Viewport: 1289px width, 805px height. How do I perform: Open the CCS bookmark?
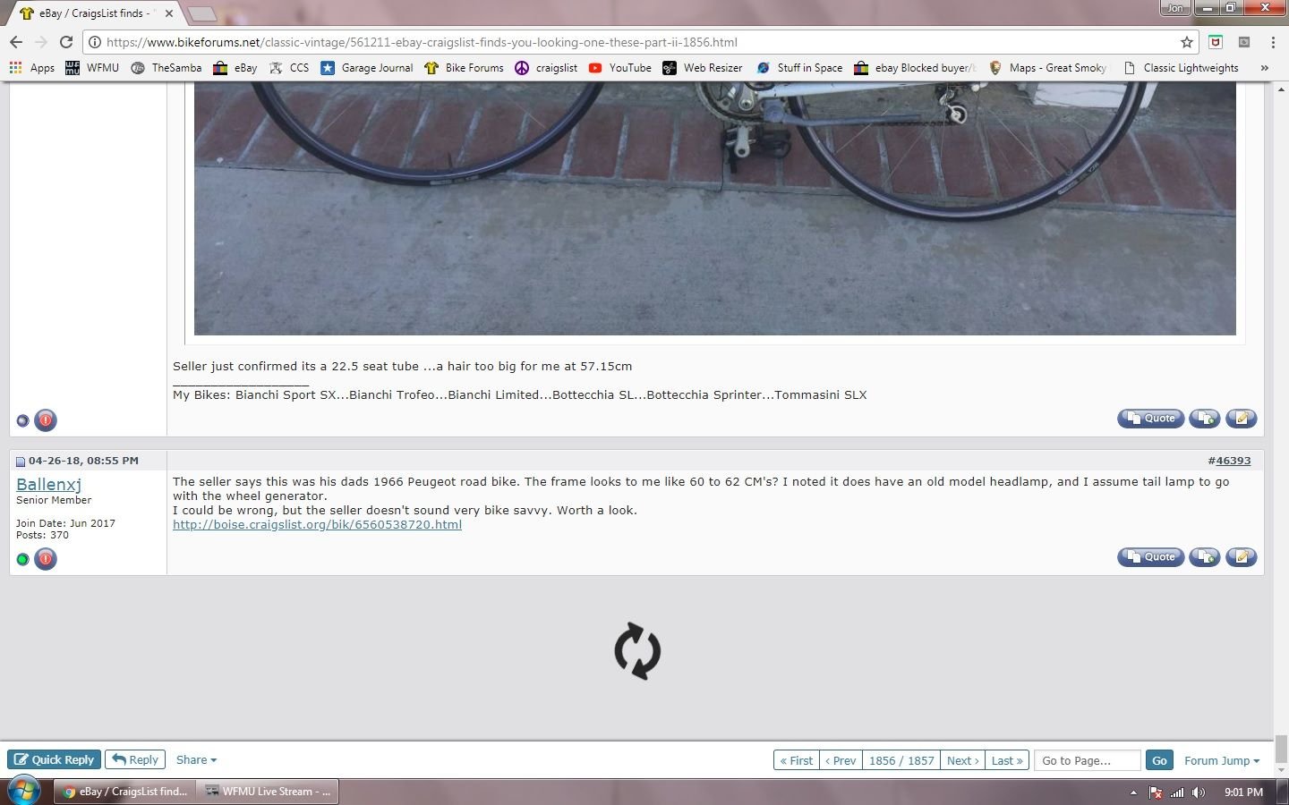(289, 68)
